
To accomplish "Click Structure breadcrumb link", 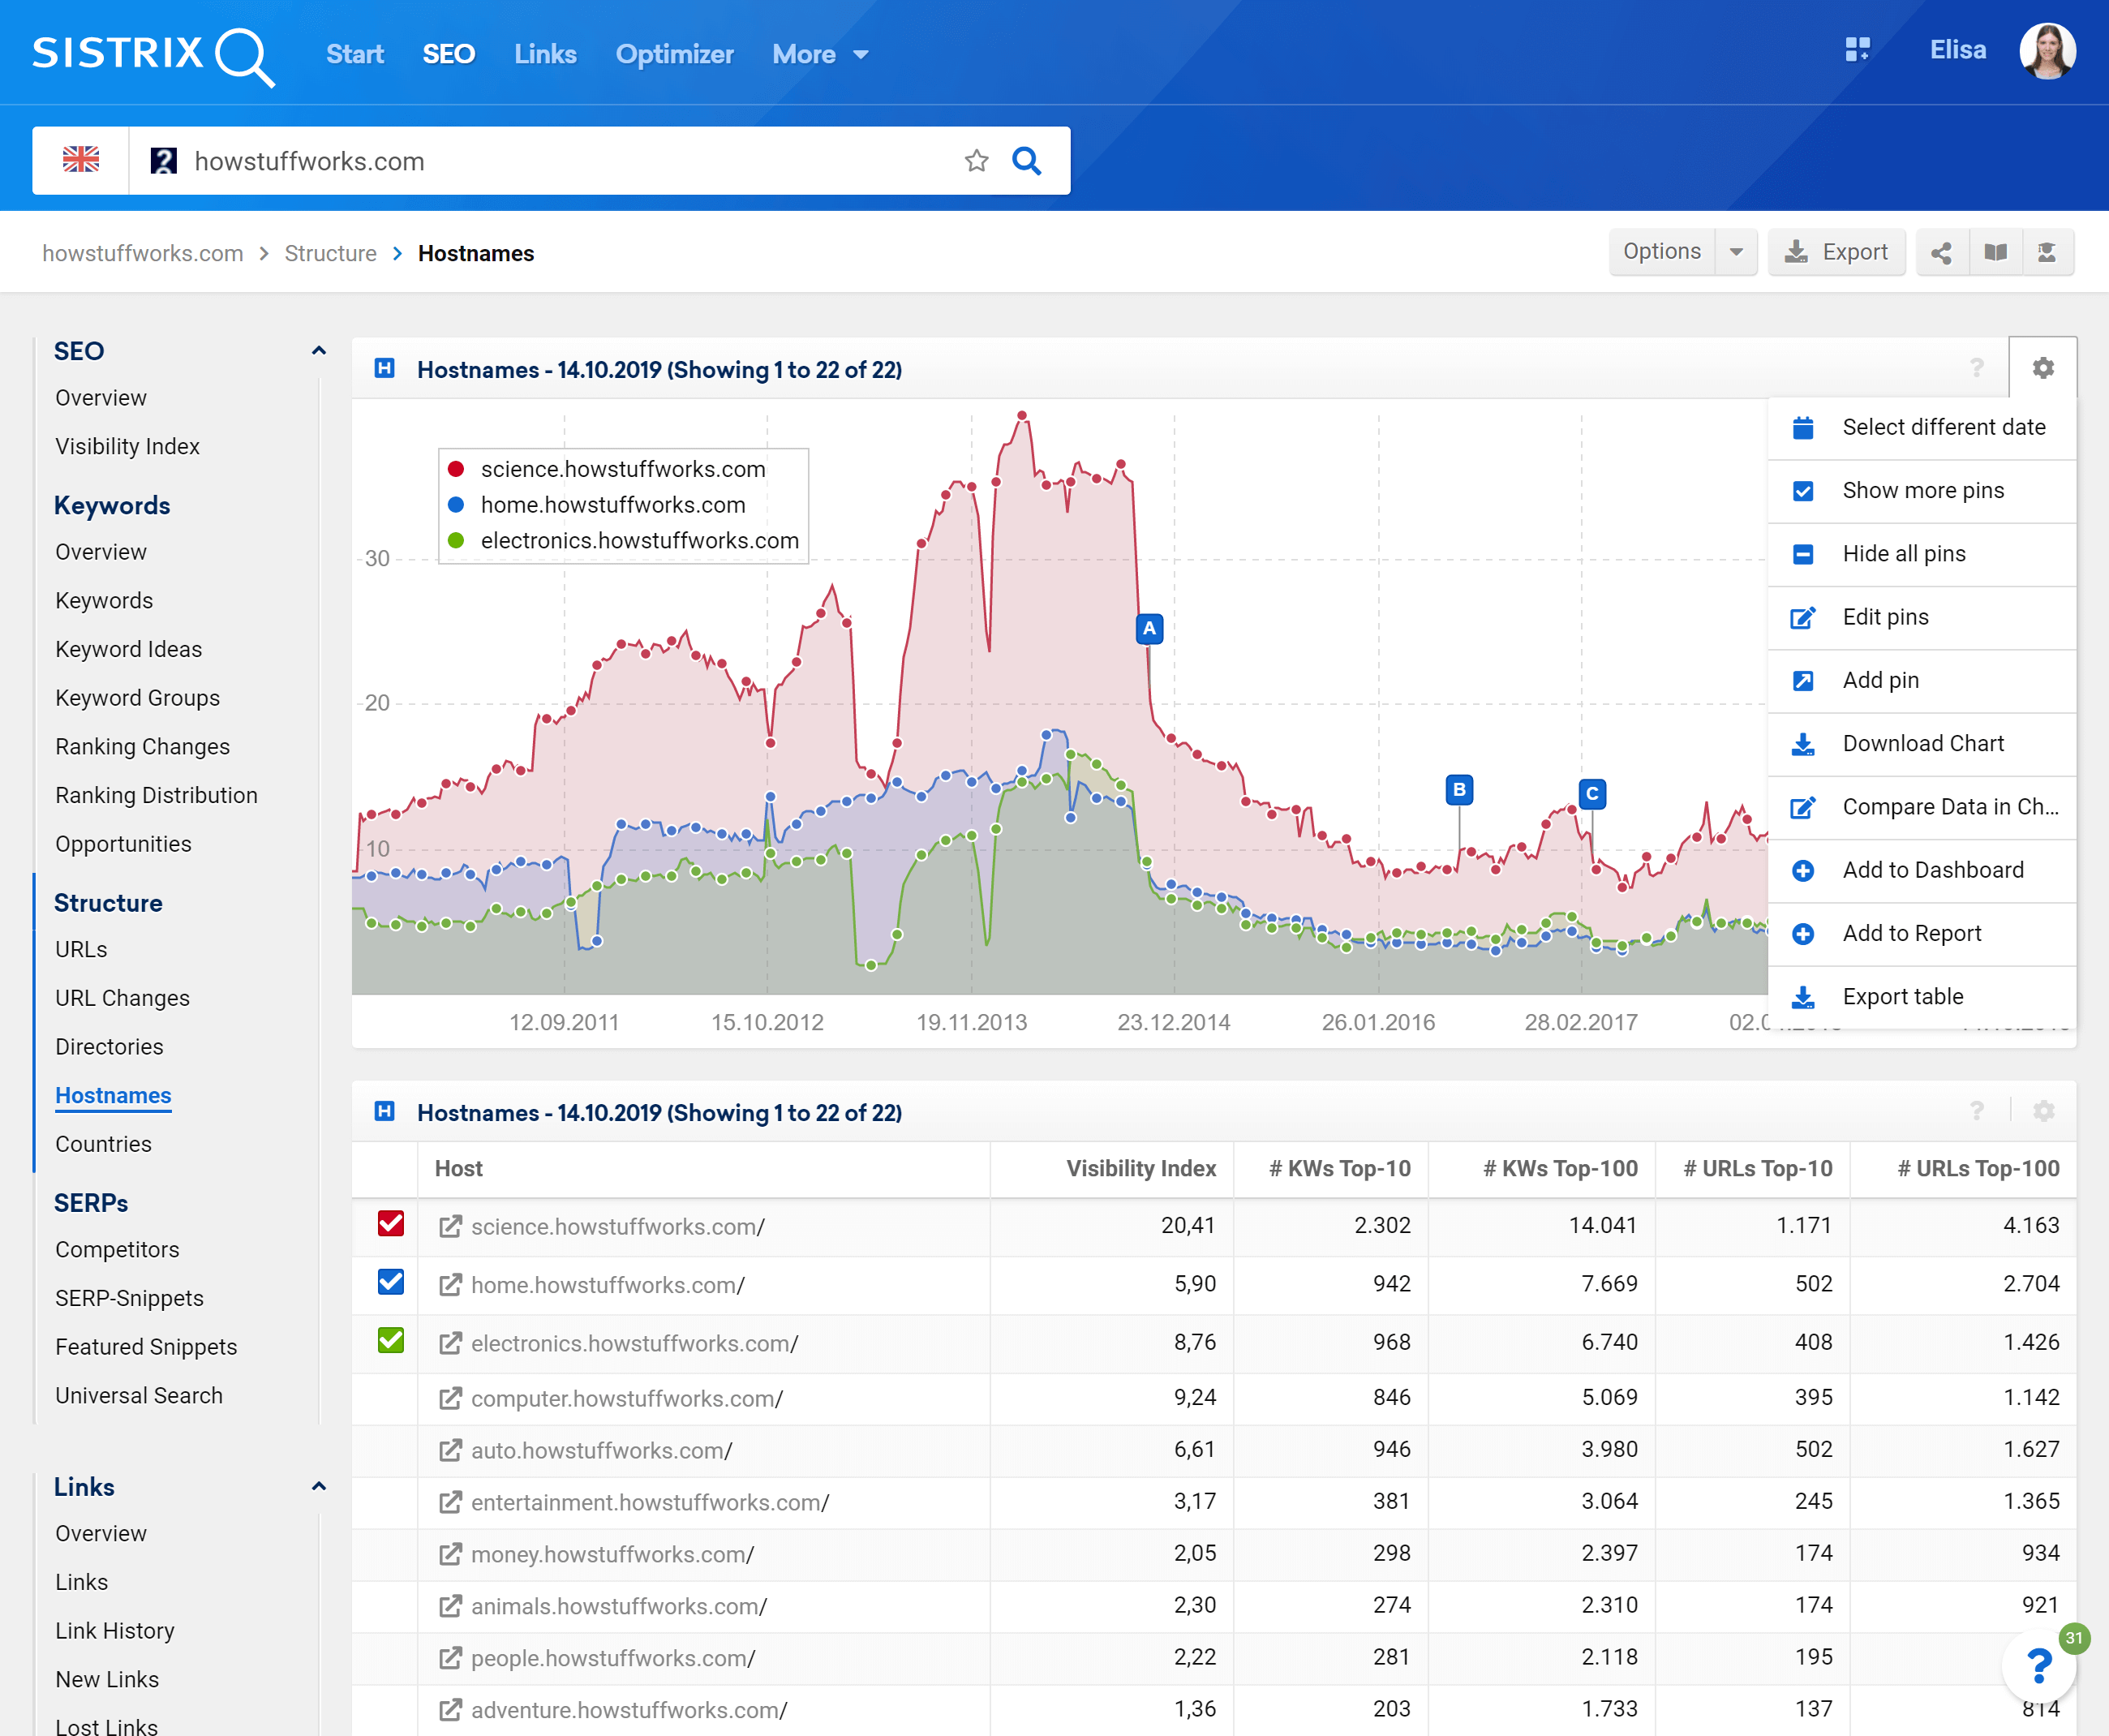I will pos(330,253).
